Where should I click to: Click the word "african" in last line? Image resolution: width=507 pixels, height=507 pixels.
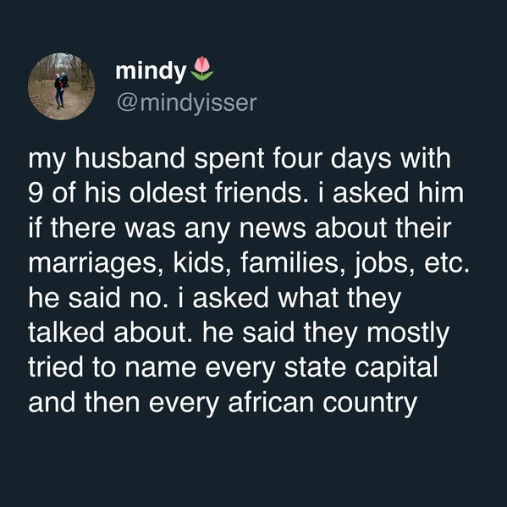pyautogui.click(x=271, y=403)
